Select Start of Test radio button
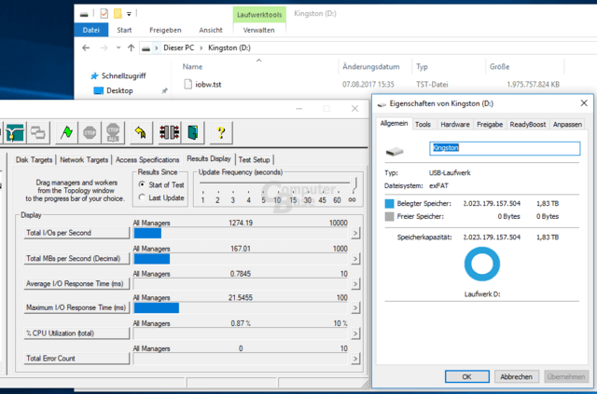Viewport: 597px width, 394px height. tap(142, 184)
